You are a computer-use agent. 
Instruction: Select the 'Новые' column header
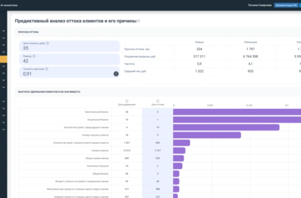coord(199,43)
